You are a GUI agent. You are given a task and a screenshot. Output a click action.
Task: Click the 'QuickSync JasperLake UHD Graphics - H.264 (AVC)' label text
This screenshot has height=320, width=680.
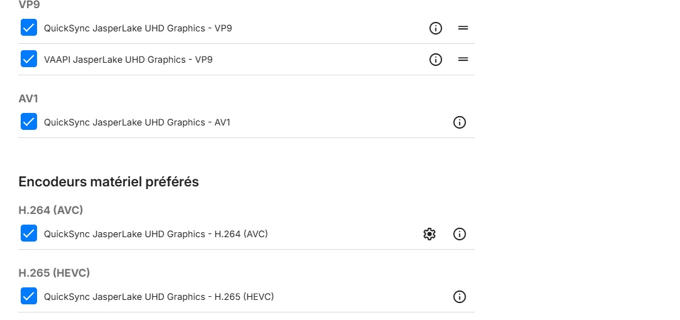pos(156,234)
